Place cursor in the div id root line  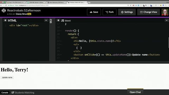(24, 25)
